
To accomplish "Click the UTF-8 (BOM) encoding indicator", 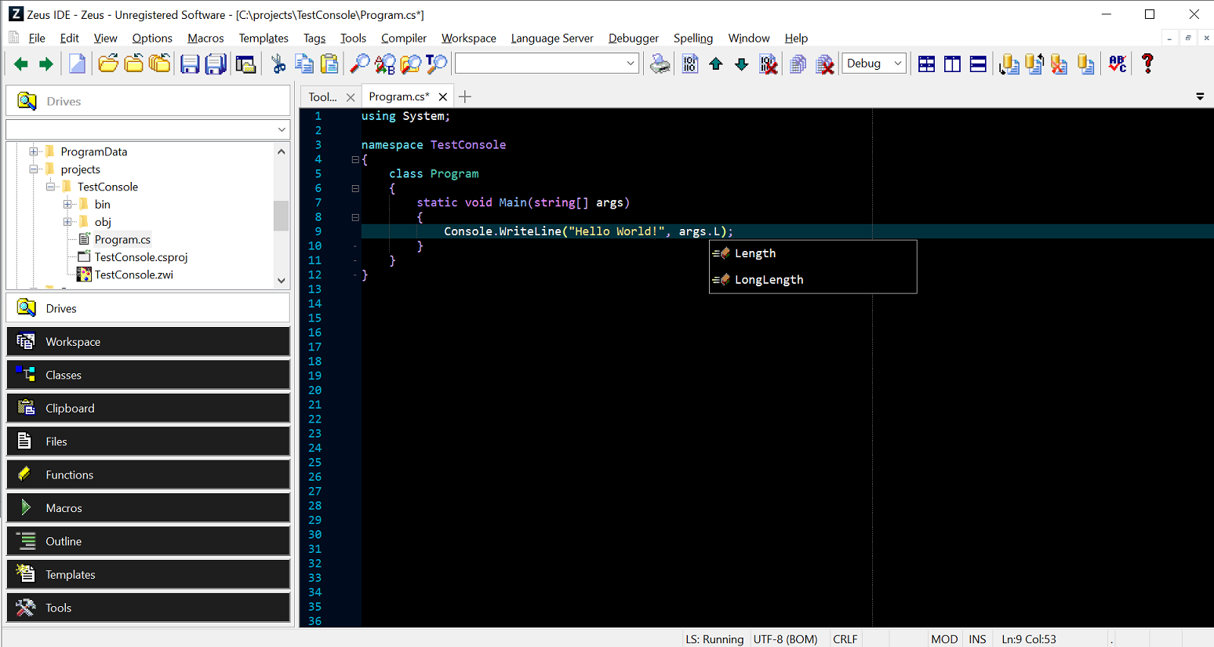I will [x=785, y=639].
